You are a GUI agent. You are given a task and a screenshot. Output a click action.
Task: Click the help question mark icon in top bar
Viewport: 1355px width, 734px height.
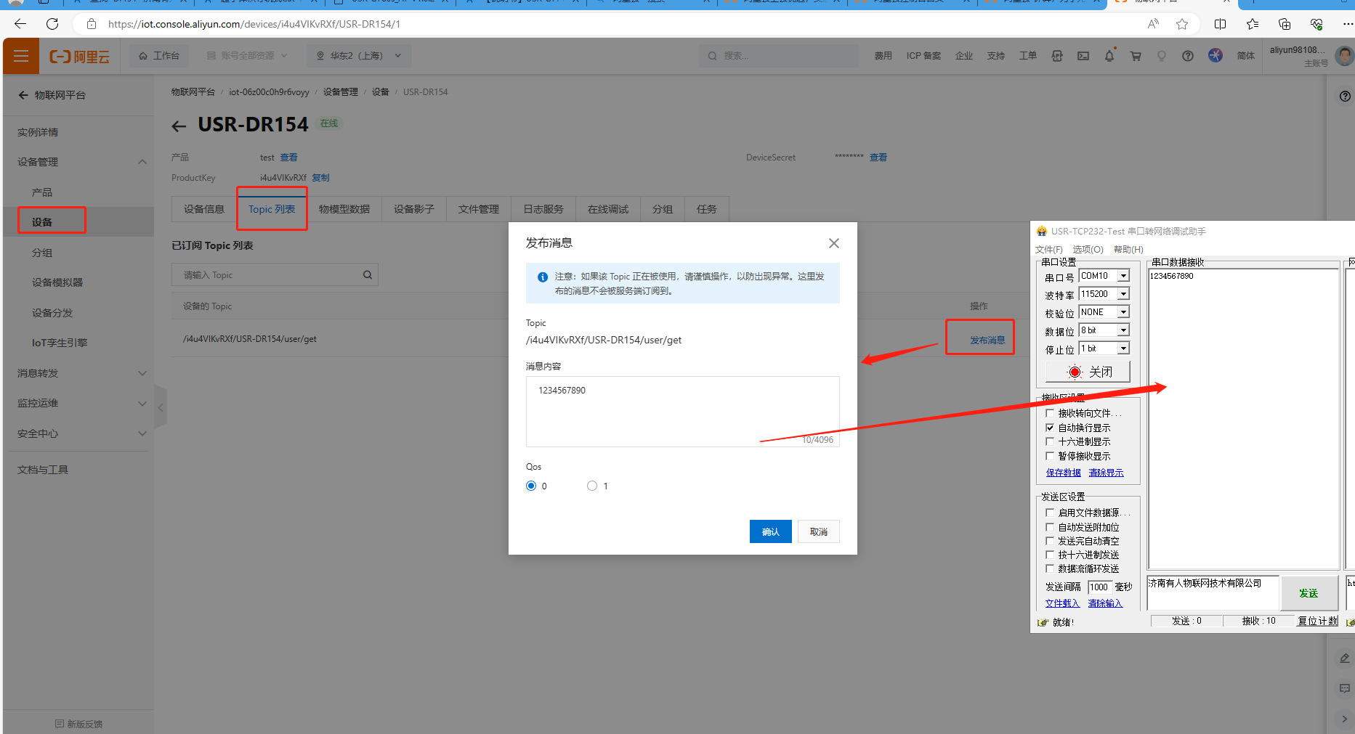tap(1187, 56)
